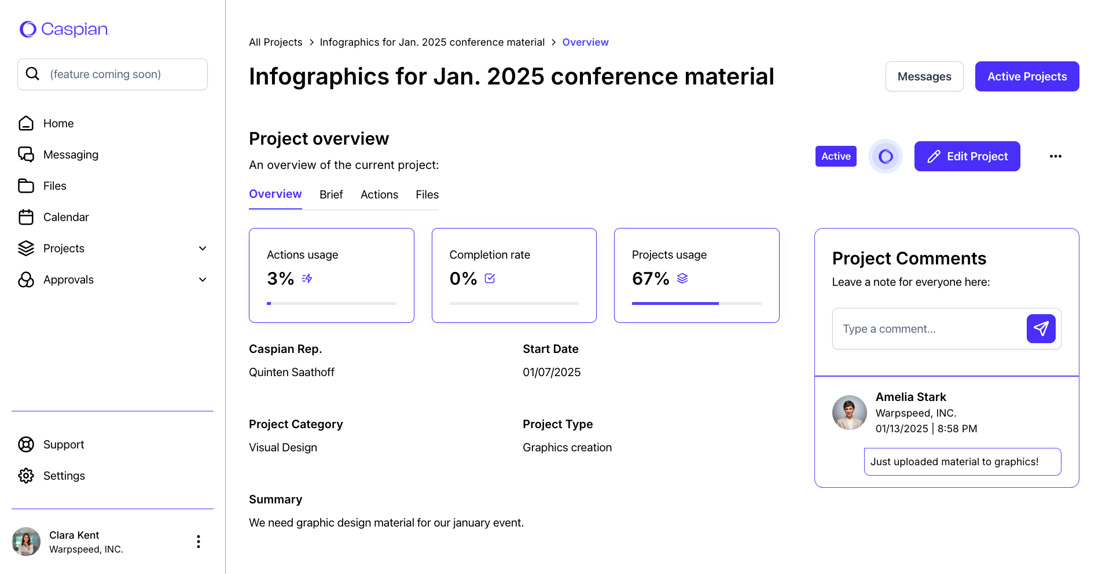1102x574 pixels.
Task: Open Home from the sidebar
Action: pos(58,123)
